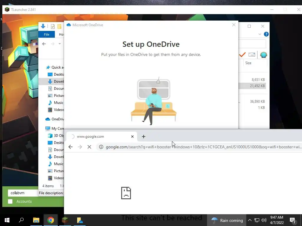
Task: Select the file row with 1 KB
Action: click(252, 108)
